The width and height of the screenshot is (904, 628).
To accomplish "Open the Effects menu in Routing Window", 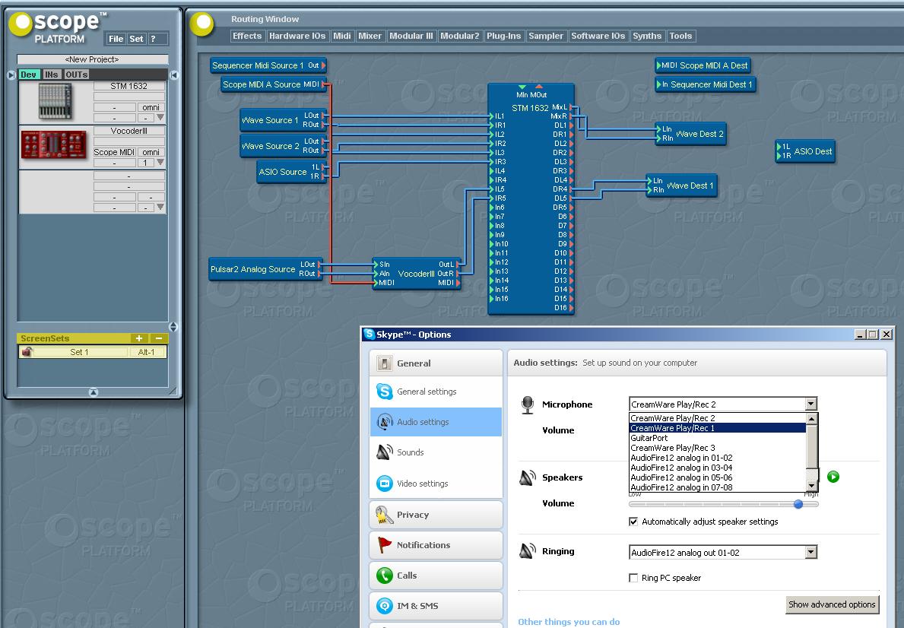I will 247,36.
